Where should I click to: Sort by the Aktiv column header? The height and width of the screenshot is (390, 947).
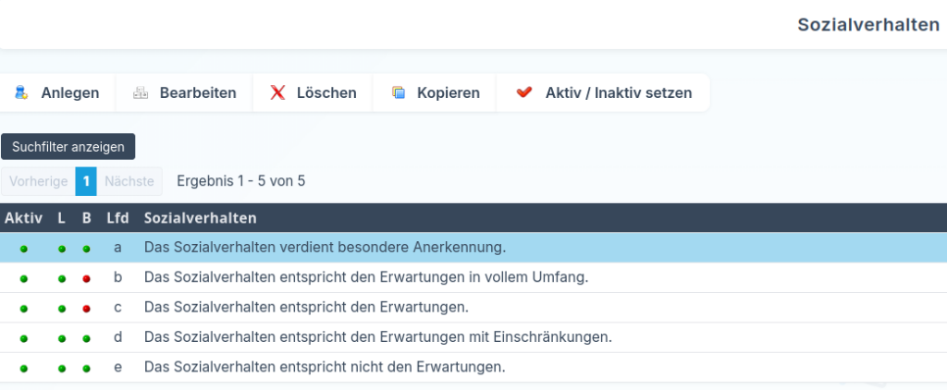23,218
